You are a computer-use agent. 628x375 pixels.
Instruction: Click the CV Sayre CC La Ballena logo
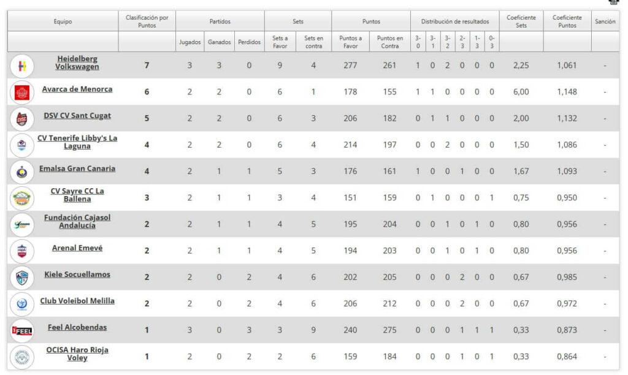21,198
